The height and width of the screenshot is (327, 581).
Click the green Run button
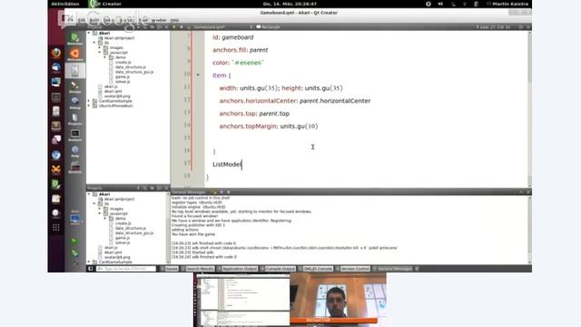(74, 241)
